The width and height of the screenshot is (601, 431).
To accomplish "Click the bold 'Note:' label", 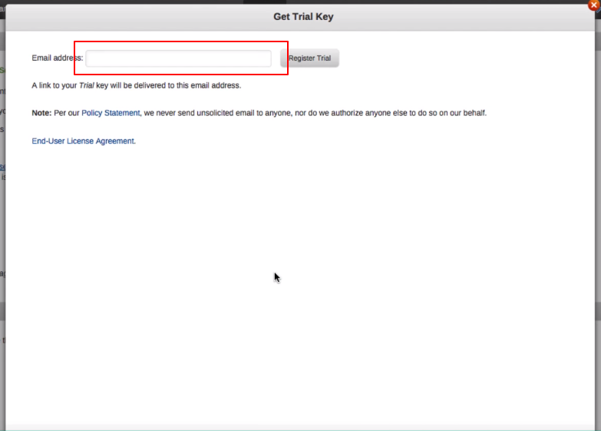I will pos(41,113).
